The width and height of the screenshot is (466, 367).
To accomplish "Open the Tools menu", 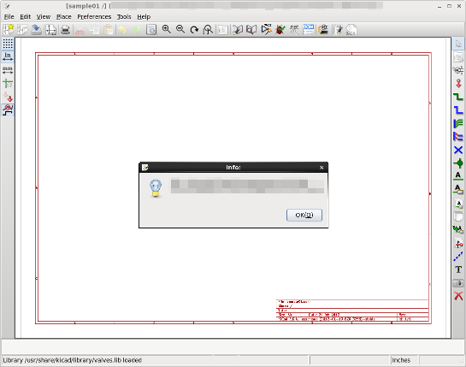I will [x=124, y=17].
